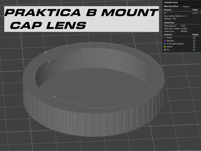Uncheck the Švy display checkbox

click(194, 50)
